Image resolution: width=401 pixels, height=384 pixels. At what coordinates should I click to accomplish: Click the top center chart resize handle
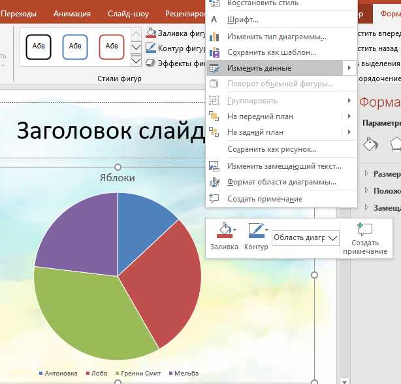point(118,167)
